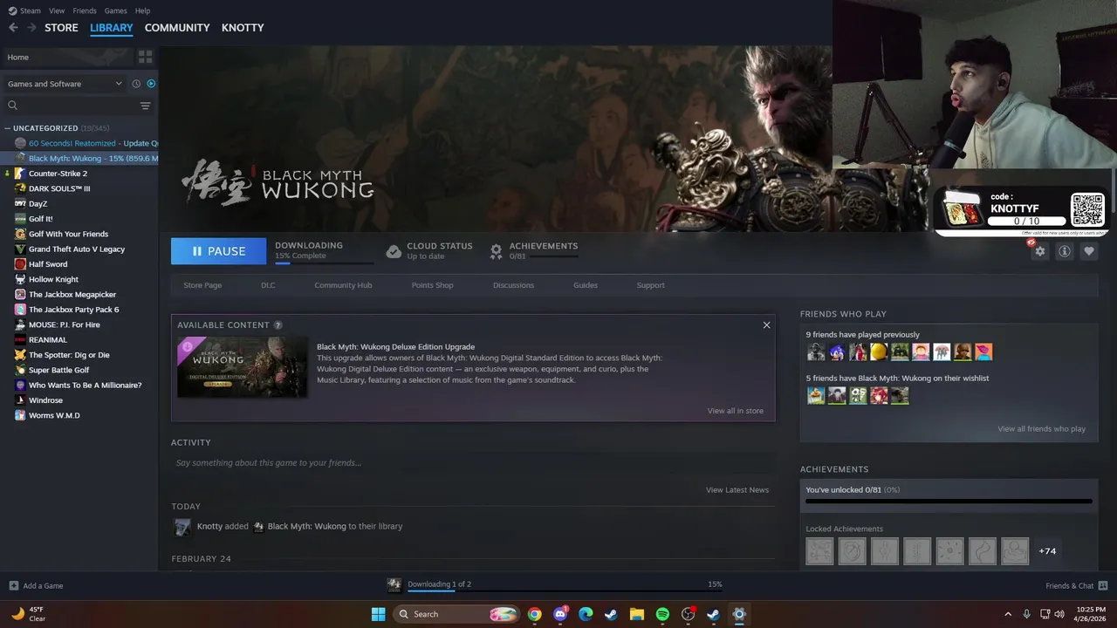The image size is (1117, 628).
Task: Pause the Black Myth download
Action: (218, 251)
